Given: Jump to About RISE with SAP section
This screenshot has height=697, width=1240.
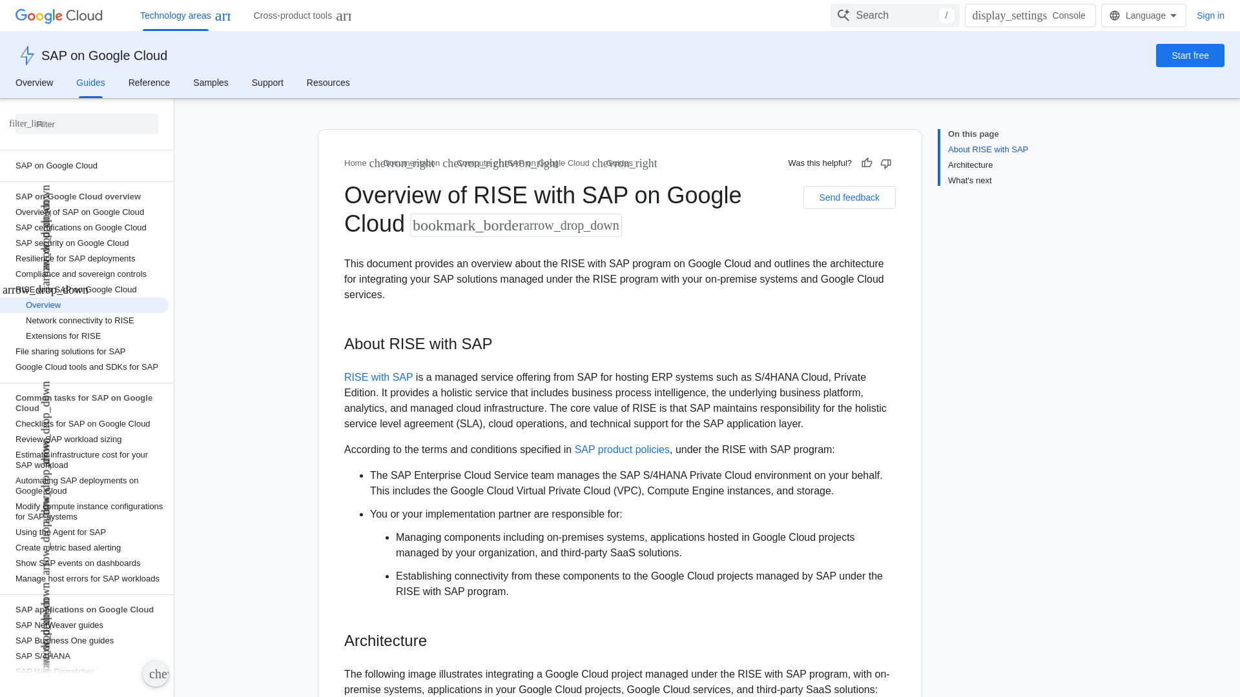Looking at the screenshot, I should 988,150.
